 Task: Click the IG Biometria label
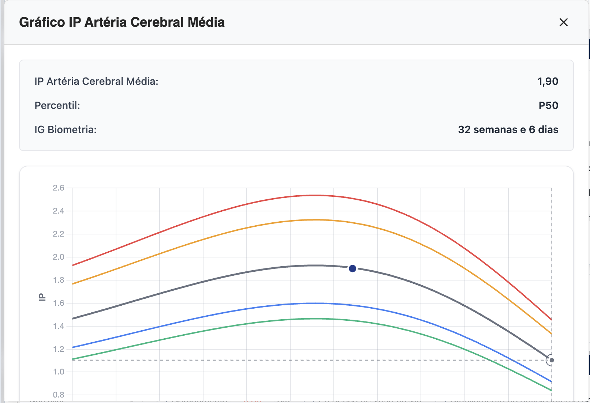[x=66, y=129]
